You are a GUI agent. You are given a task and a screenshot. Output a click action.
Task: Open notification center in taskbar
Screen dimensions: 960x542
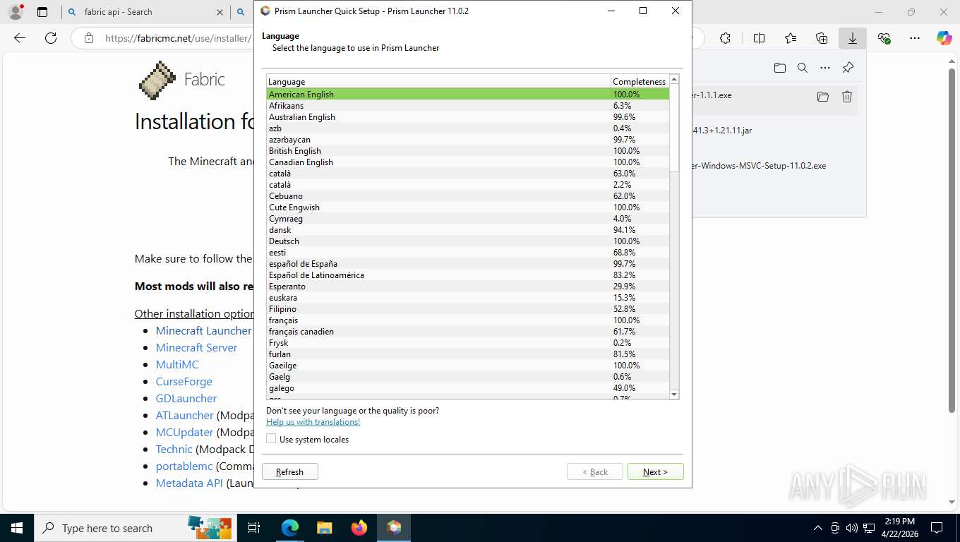(937, 528)
